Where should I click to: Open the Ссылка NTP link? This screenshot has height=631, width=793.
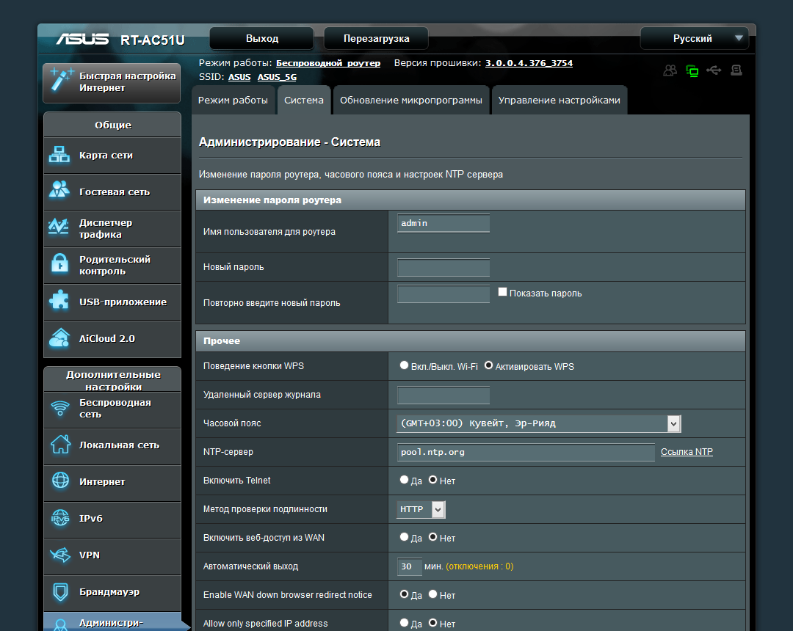click(687, 452)
